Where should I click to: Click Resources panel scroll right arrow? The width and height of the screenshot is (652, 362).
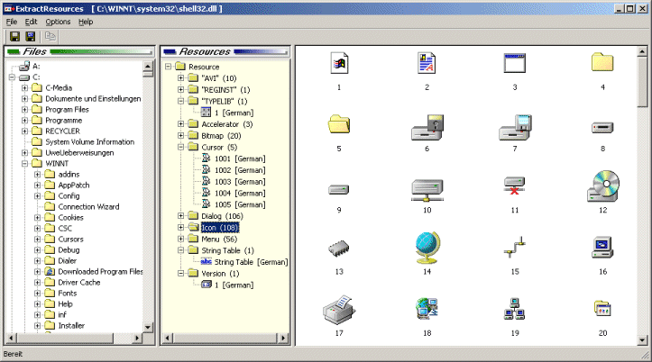283,338
